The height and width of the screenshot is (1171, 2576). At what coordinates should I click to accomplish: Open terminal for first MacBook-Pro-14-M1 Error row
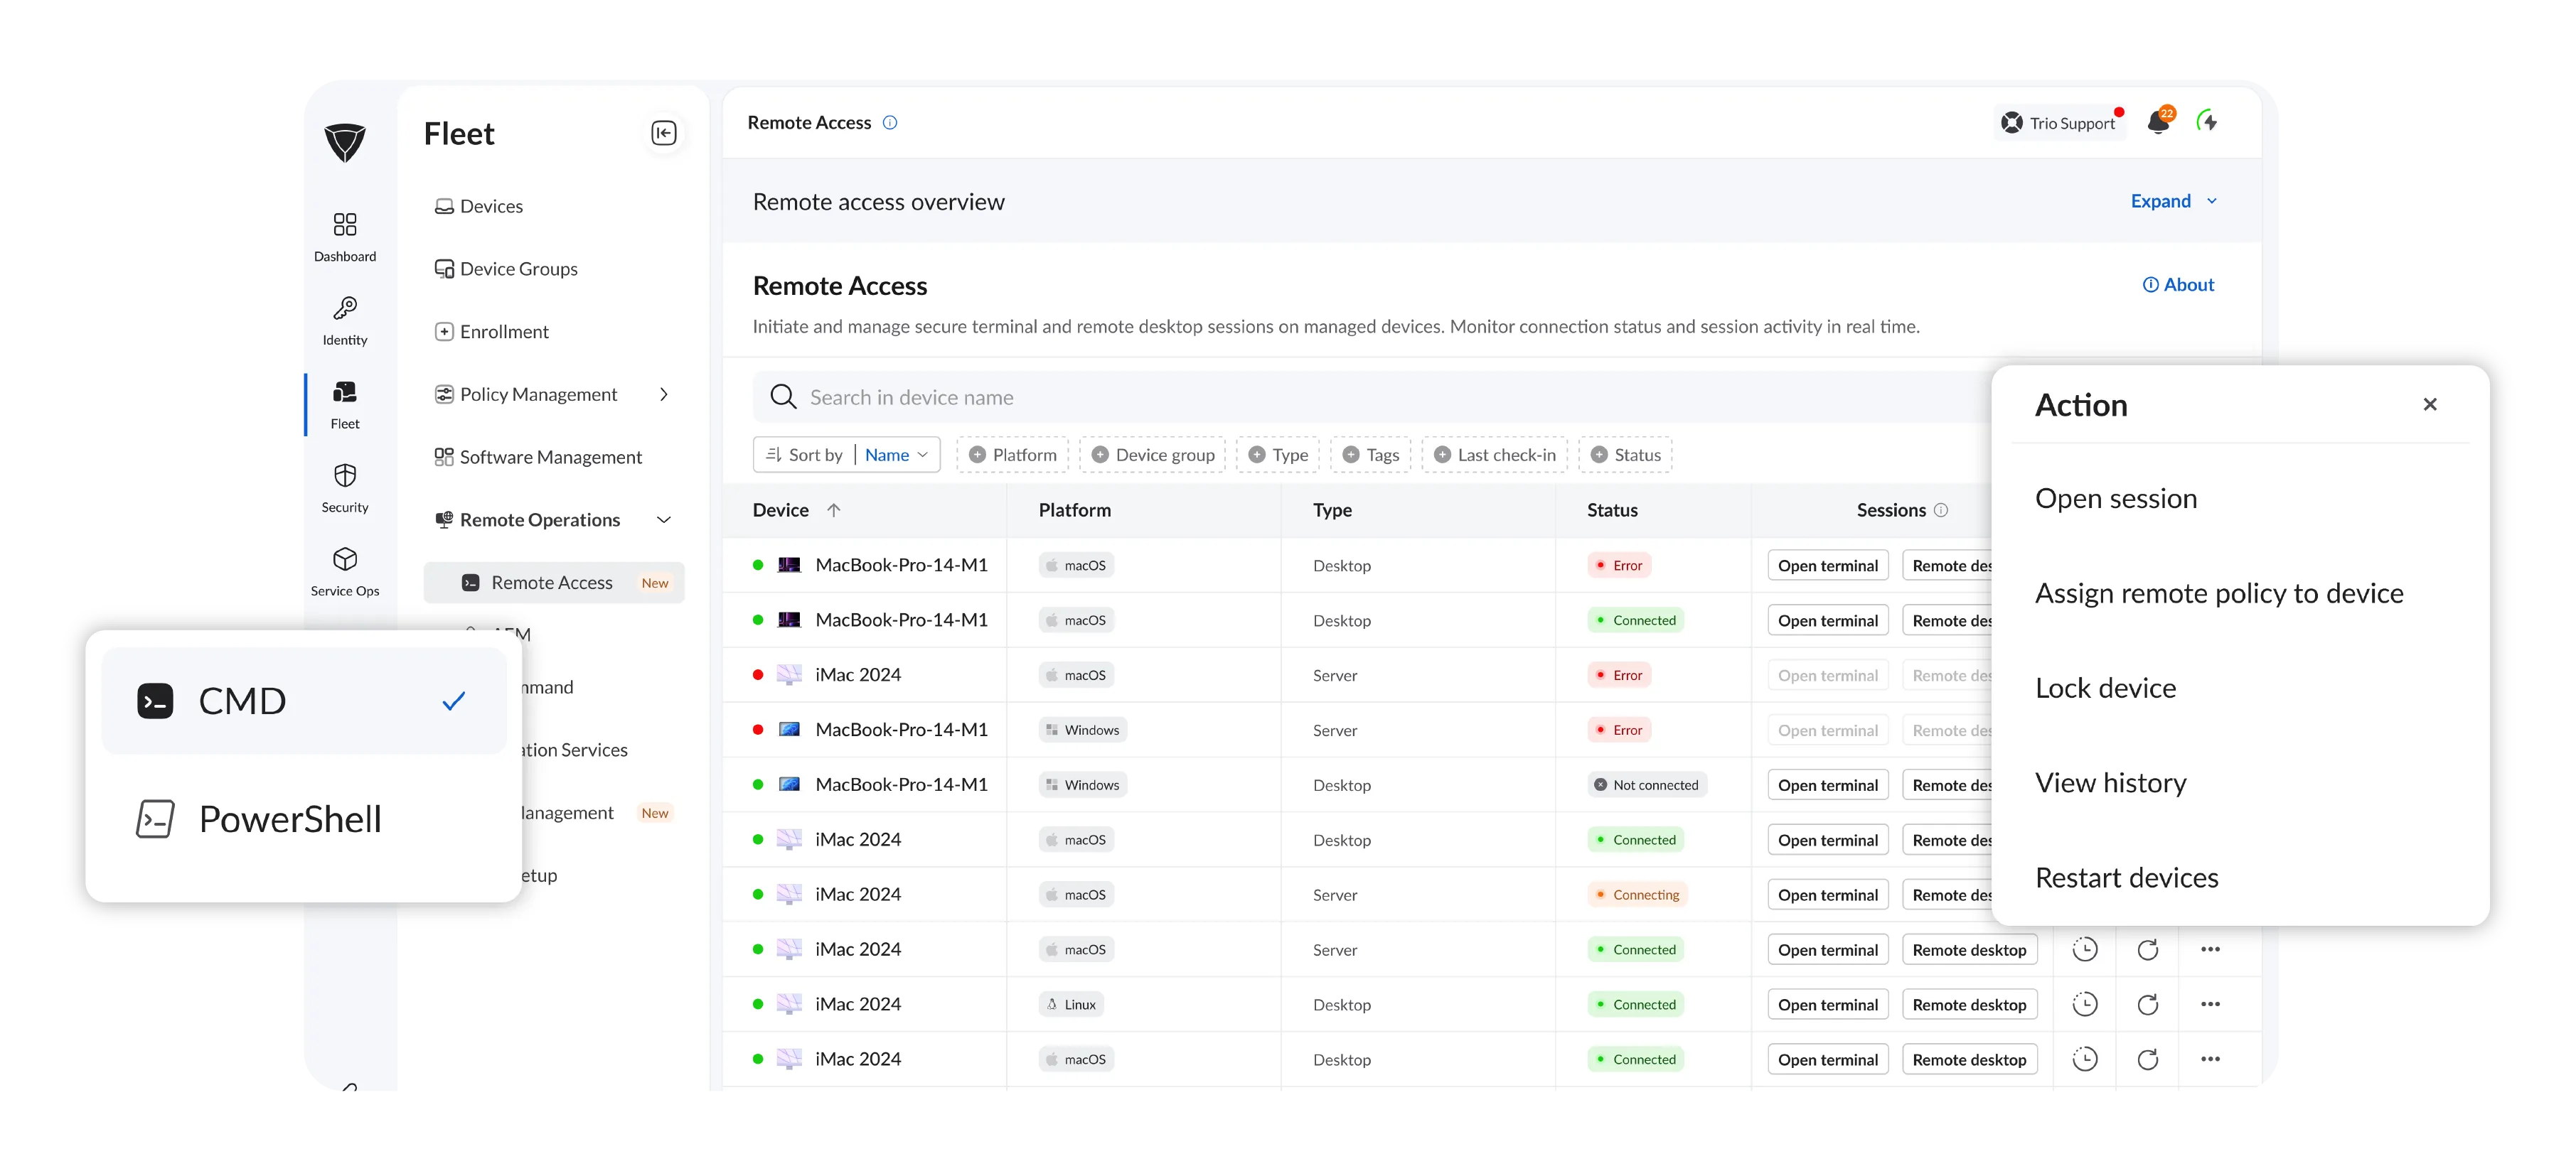pyautogui.click(x=1828, y=566)
